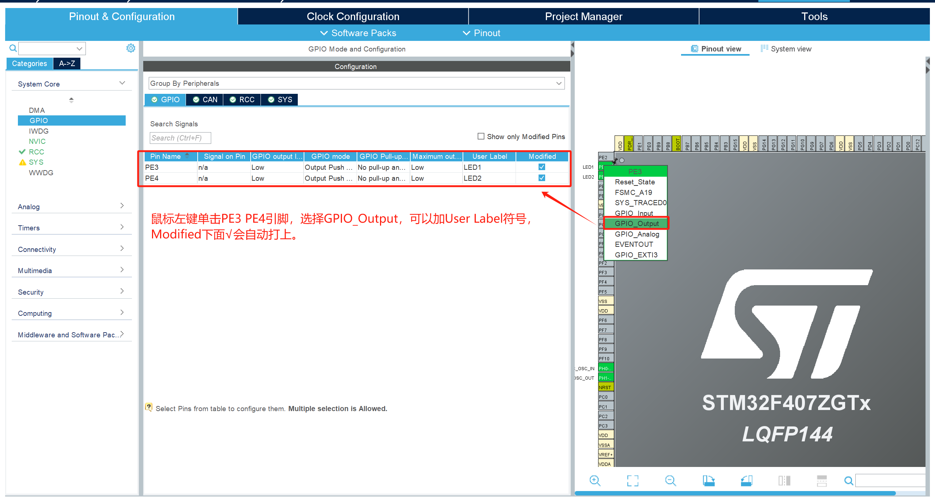
Task: Open the Tools tab
Action: click(x=814, y=16)
